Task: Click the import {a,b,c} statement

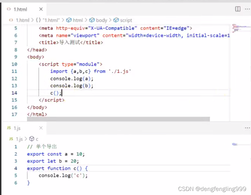Action: tap(91, 71)
